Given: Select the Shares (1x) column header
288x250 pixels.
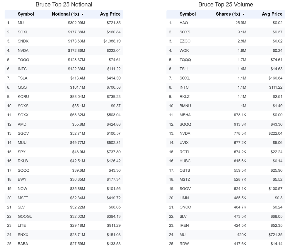Looking at the screenshot, I should [x=228, y=14].
